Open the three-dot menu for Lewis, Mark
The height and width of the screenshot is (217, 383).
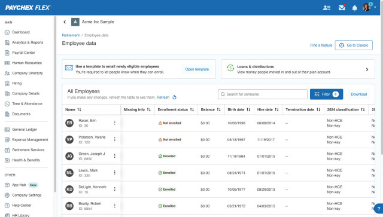point(114,173)
